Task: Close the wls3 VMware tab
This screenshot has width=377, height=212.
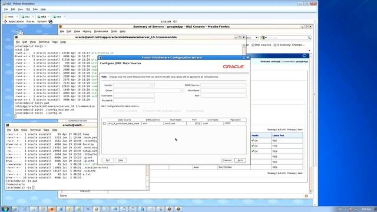Action: point(64,16)
